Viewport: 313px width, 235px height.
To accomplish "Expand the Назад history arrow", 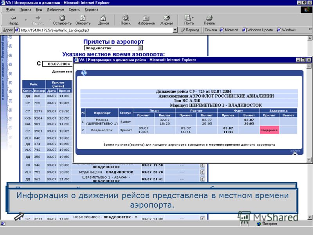I will (26, 20).
